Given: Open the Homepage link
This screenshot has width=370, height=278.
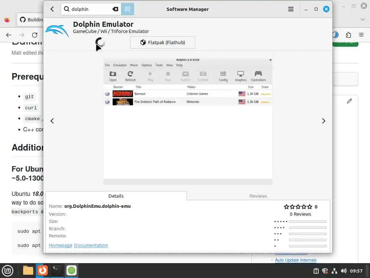Looking at the screenshot, I should [60, 245].
